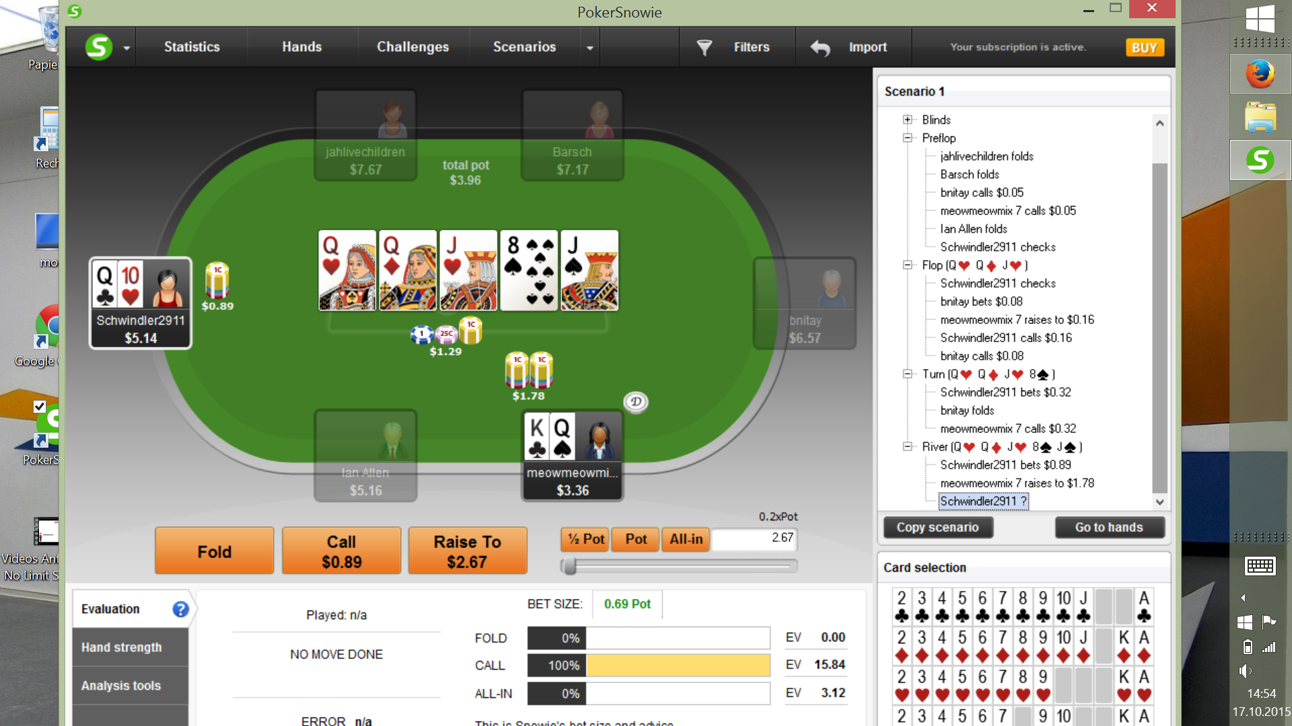Collapse the Flop tree node

click(908, 265)
